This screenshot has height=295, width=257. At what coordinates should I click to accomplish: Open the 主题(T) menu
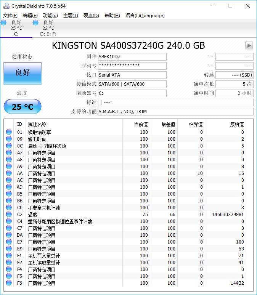click(x=71, y=16)
